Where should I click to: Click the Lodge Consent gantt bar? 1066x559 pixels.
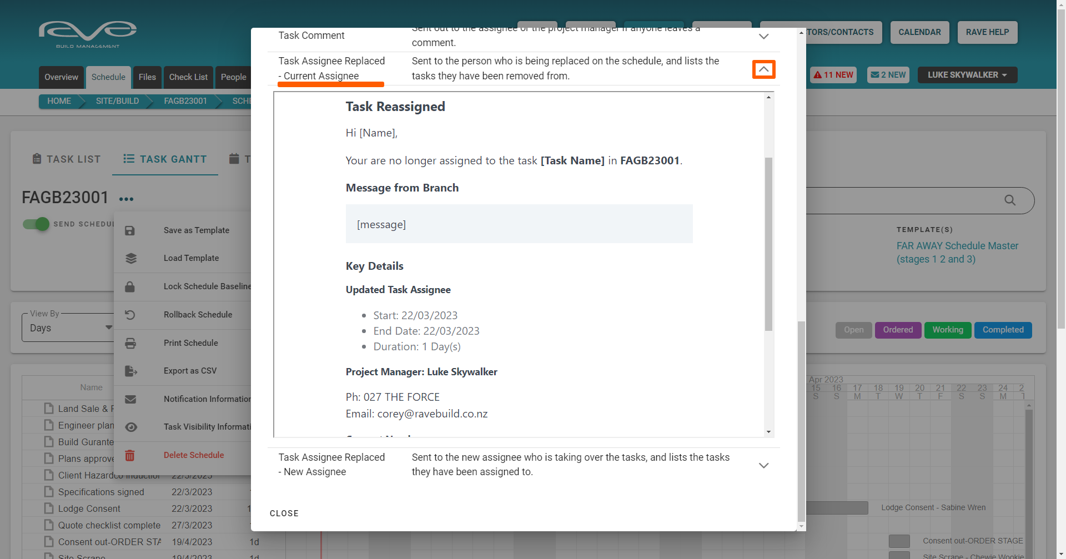[837, 508]
